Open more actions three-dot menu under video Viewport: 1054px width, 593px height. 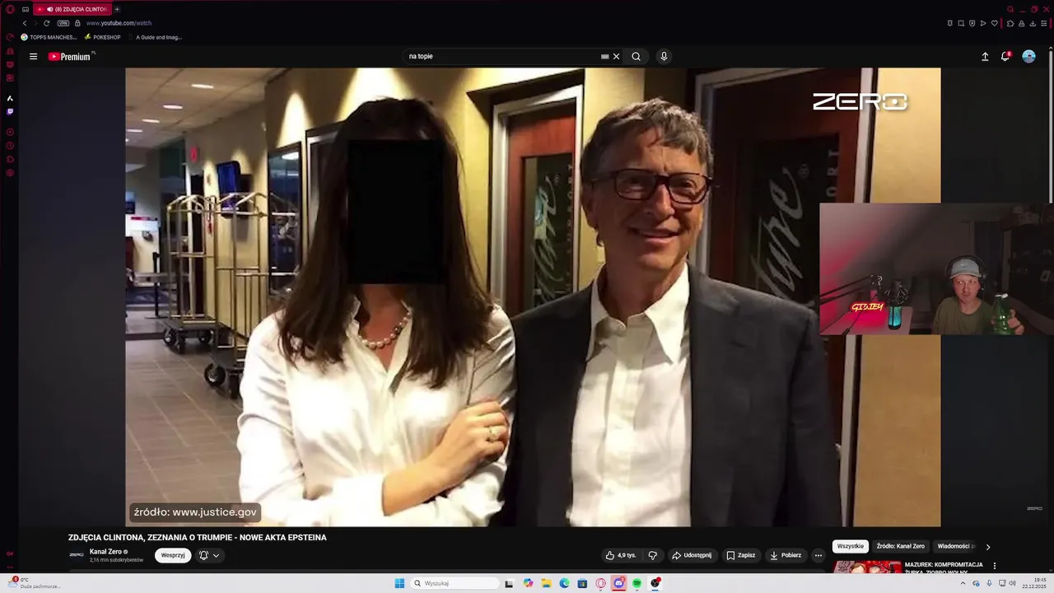coord(818,555)
